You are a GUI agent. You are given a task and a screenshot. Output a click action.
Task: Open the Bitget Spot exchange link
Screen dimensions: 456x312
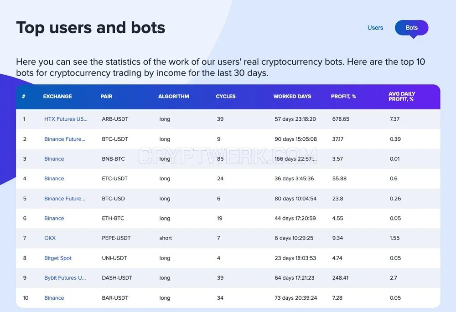point(58,258)
